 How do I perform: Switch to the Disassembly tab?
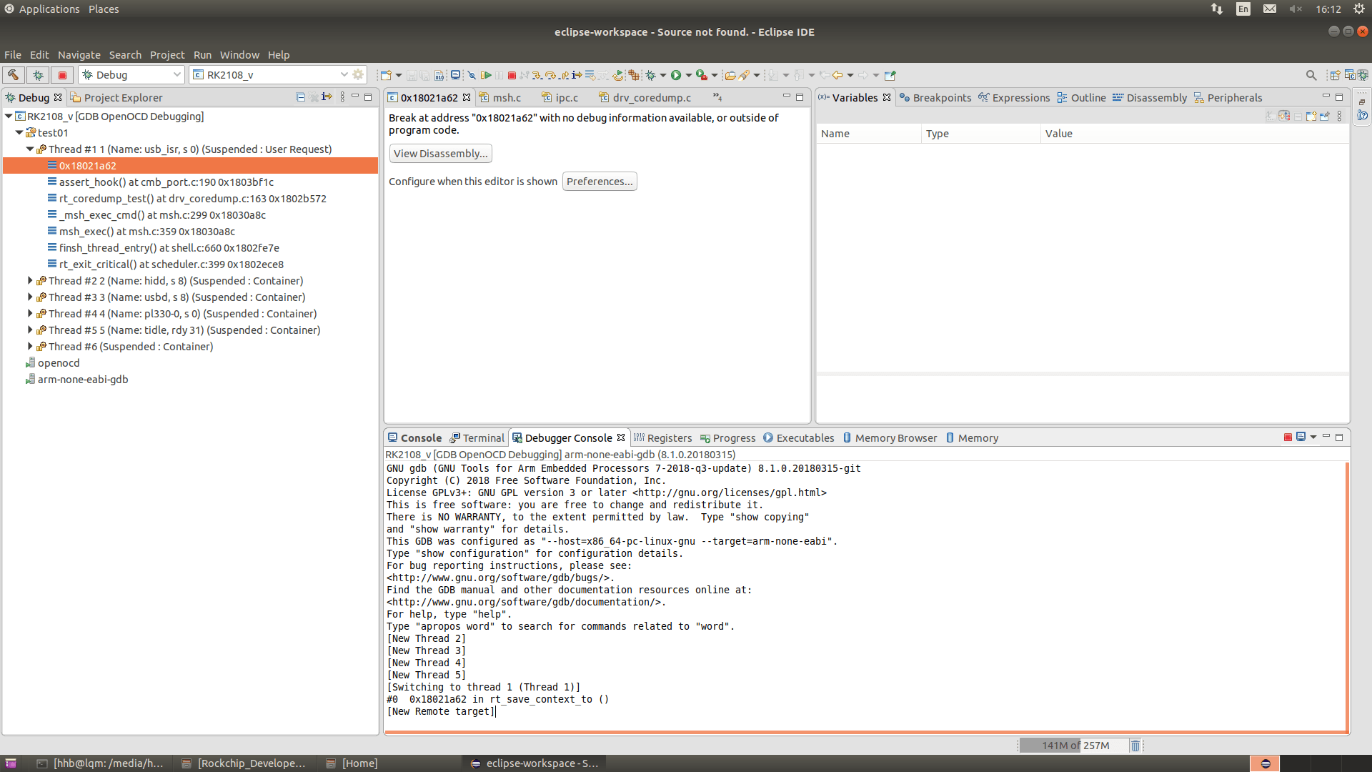pyautogui.click(x=1150, y=97)
